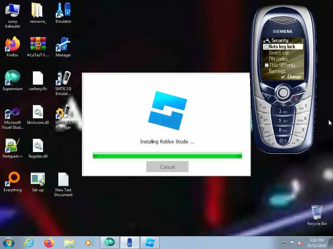Click the red end-call key on phone
Viewport: 333px width, 249px height.
pos(296,99)
